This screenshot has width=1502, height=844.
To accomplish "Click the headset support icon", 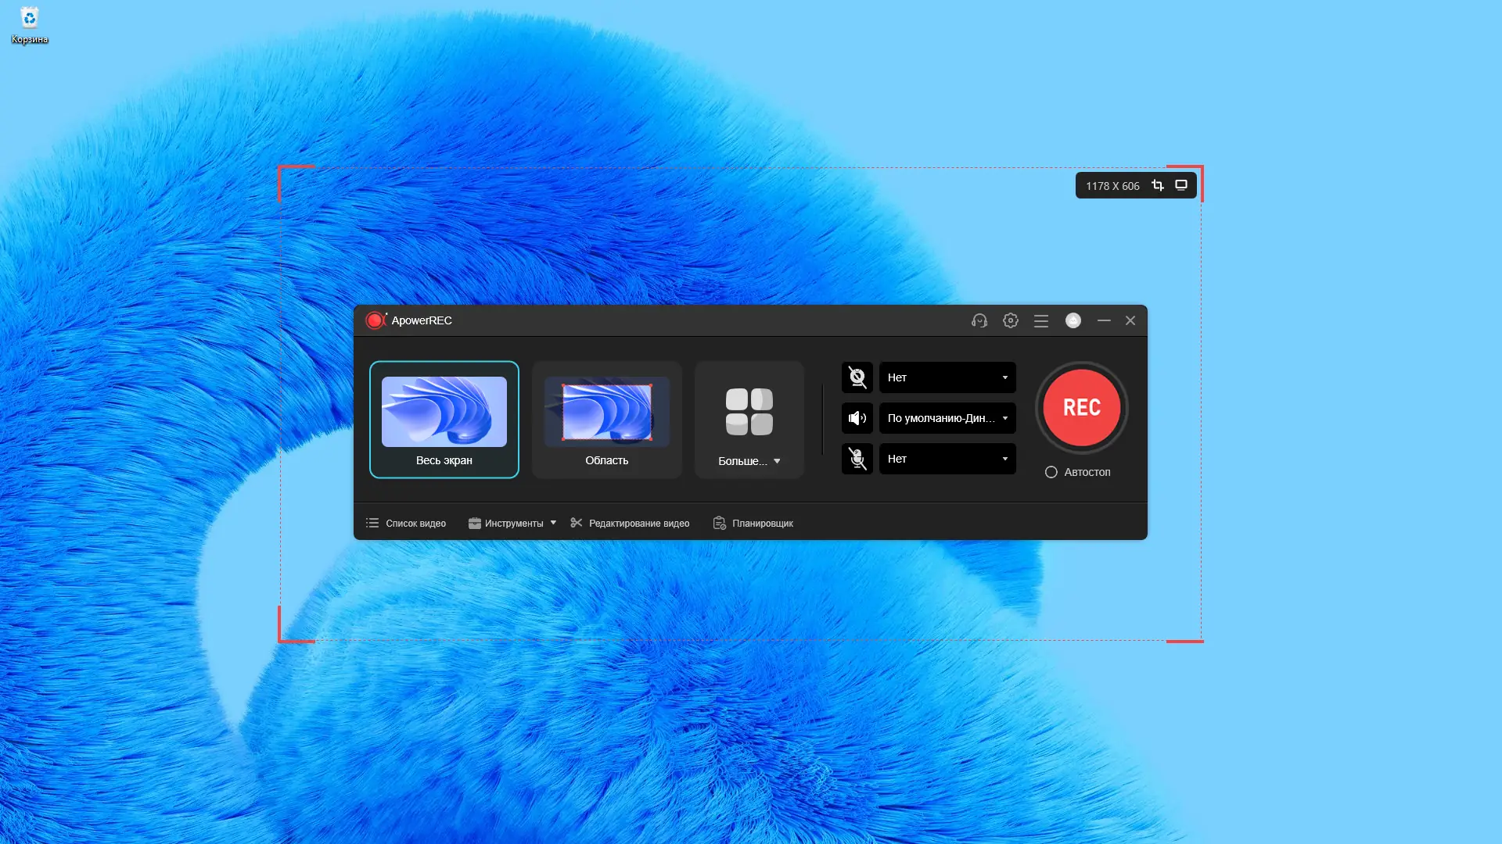I will click(979, 320).
